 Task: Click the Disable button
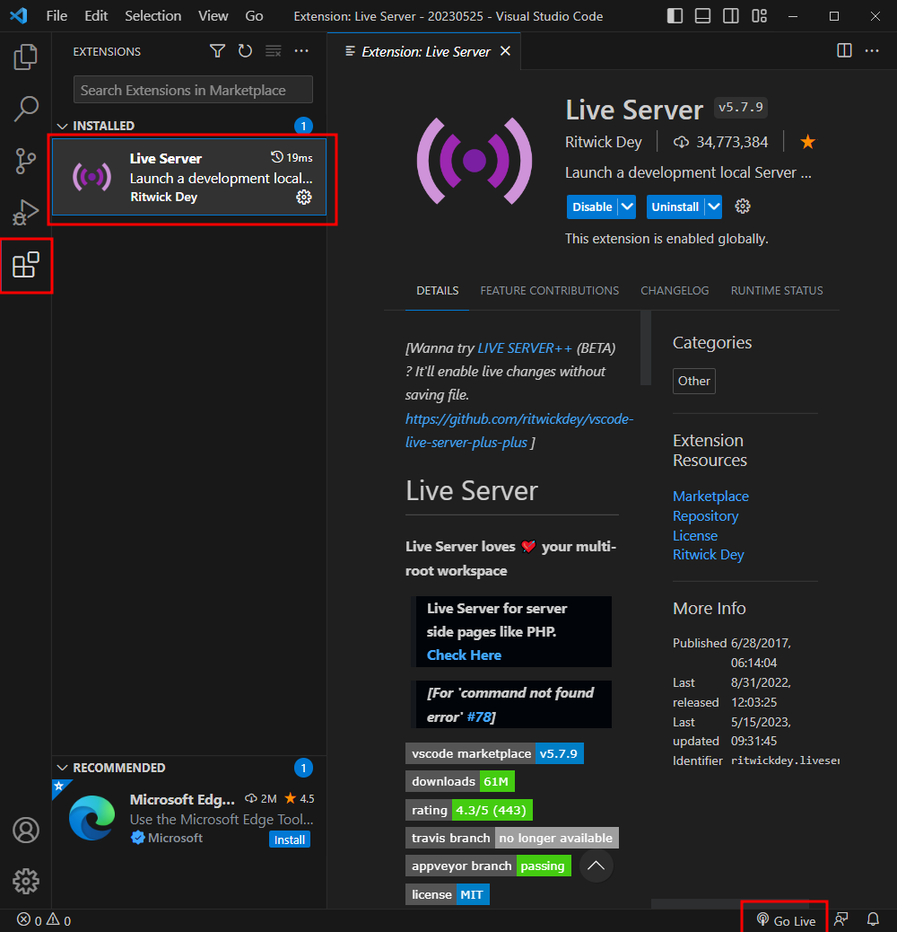pyautogui.click(x=592, y=207)
